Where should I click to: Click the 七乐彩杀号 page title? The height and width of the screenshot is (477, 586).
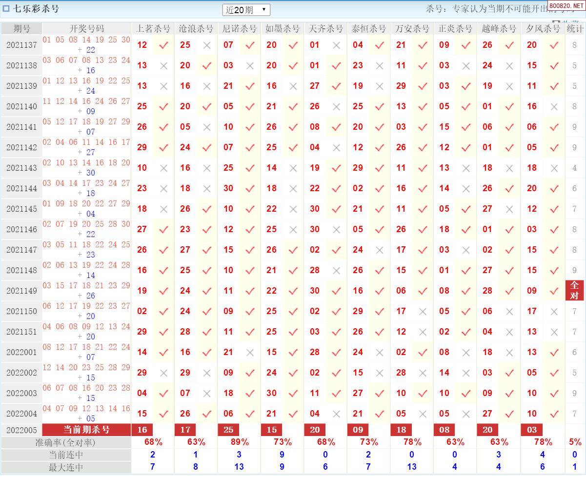pyautogui.click(x=37, y=8)
